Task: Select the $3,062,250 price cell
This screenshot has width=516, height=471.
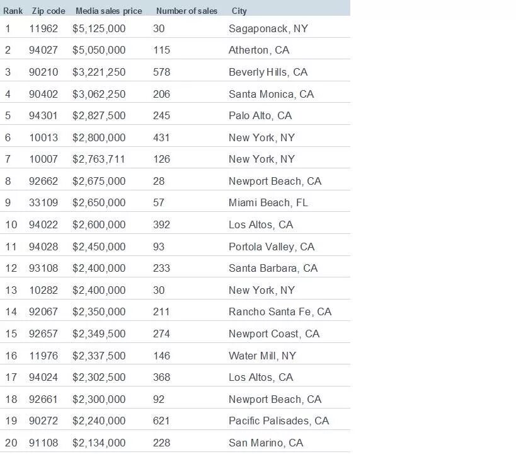Action: point(99,94)
